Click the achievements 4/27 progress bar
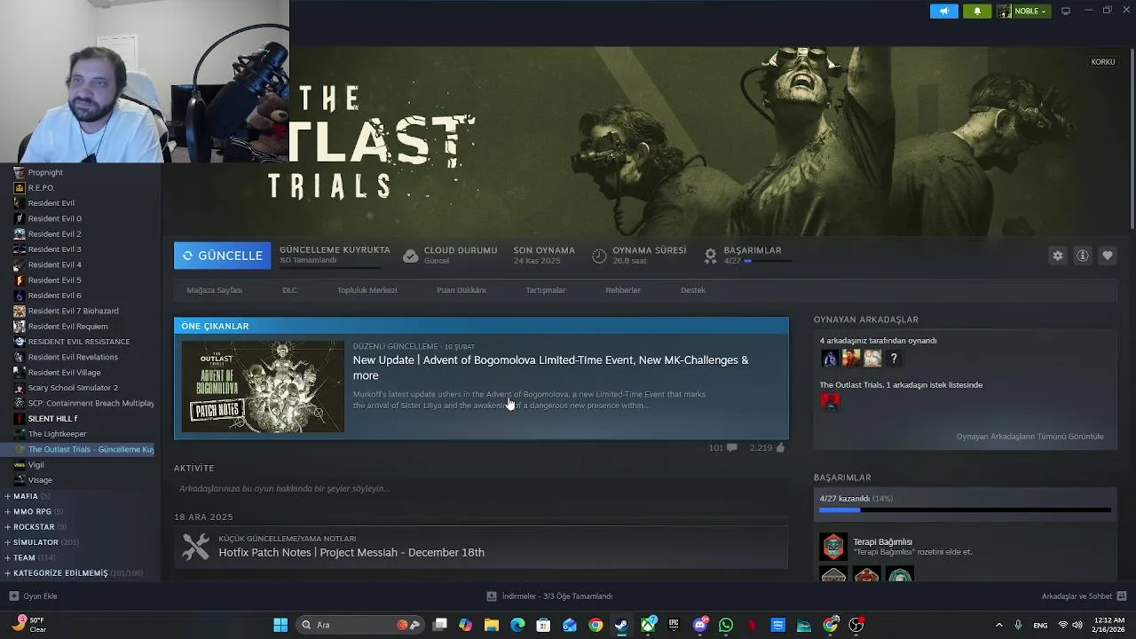The width and height of the screenshot is (1136, 639). [x=964, y=510]
